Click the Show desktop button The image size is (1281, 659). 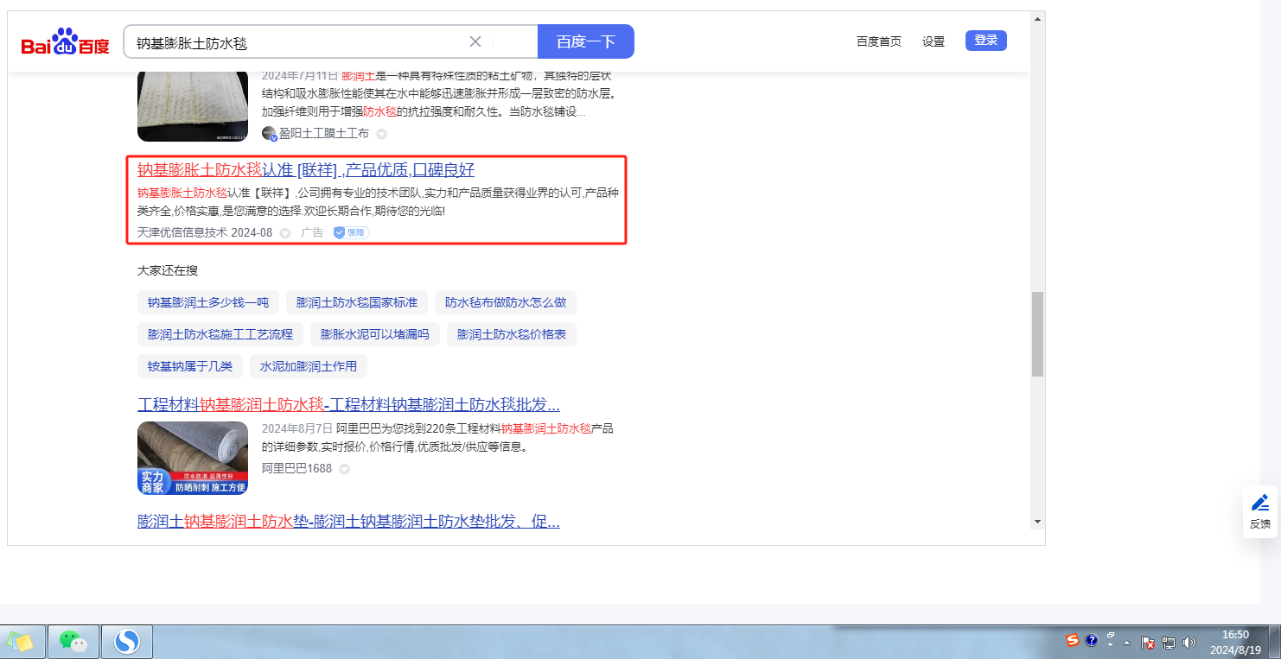click(x=1274, y=642)
